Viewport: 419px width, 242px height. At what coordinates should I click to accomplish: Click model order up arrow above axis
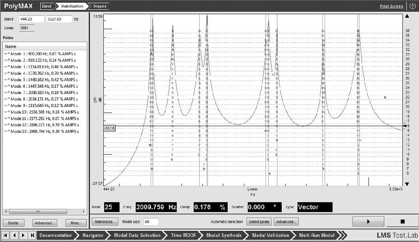pyautogui.click(x=407, y=16)
